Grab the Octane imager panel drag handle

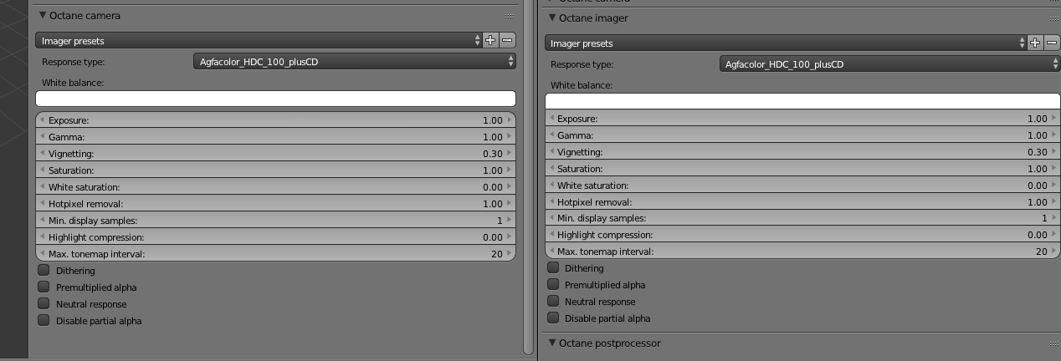[x=1053, y=18]
